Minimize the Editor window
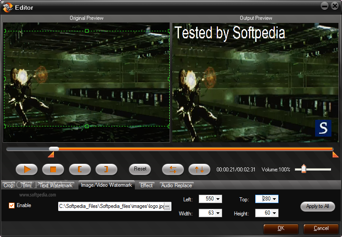Viewport: 342px width, 237px height. click(x=324, y=6)
